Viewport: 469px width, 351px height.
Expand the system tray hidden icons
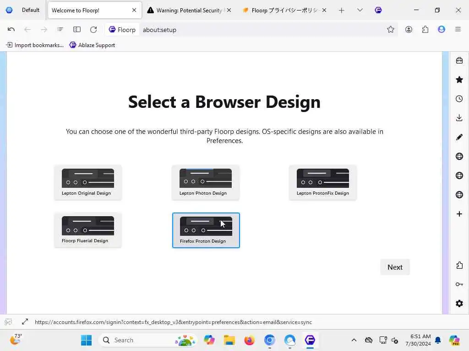coord(354,340)
